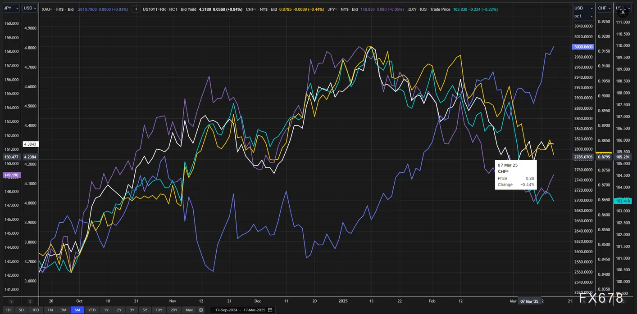Click the 3000.0600 gold price axis marker
637x314 pixels.
pyautogui.click(x=583, y=47)
